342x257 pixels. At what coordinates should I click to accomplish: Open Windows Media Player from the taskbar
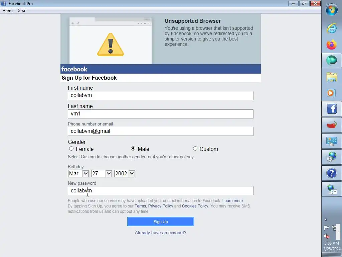pos(332,93)
